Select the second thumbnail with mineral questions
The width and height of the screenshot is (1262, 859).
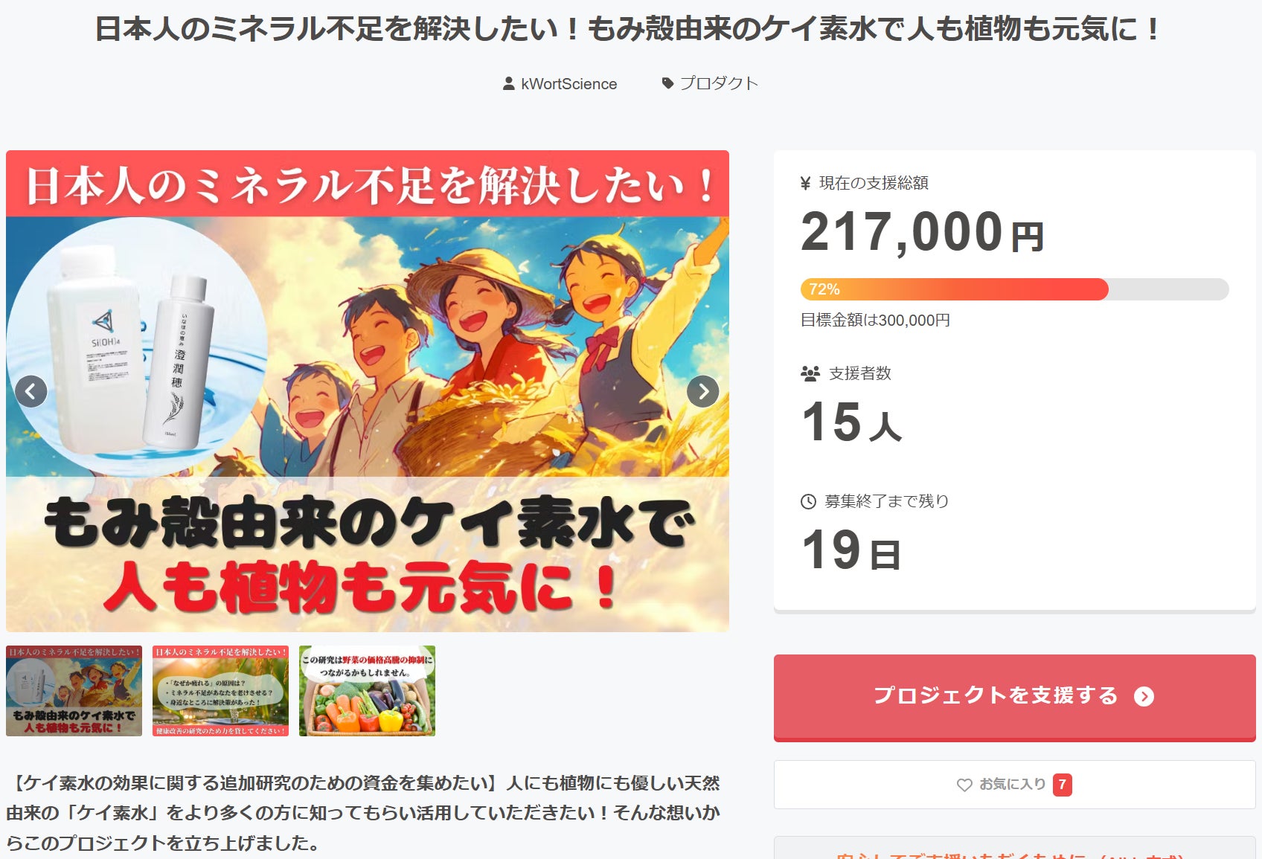[220, 691]
